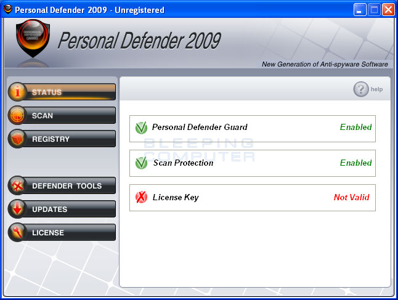Open the STATUS section

pos(62,92)
